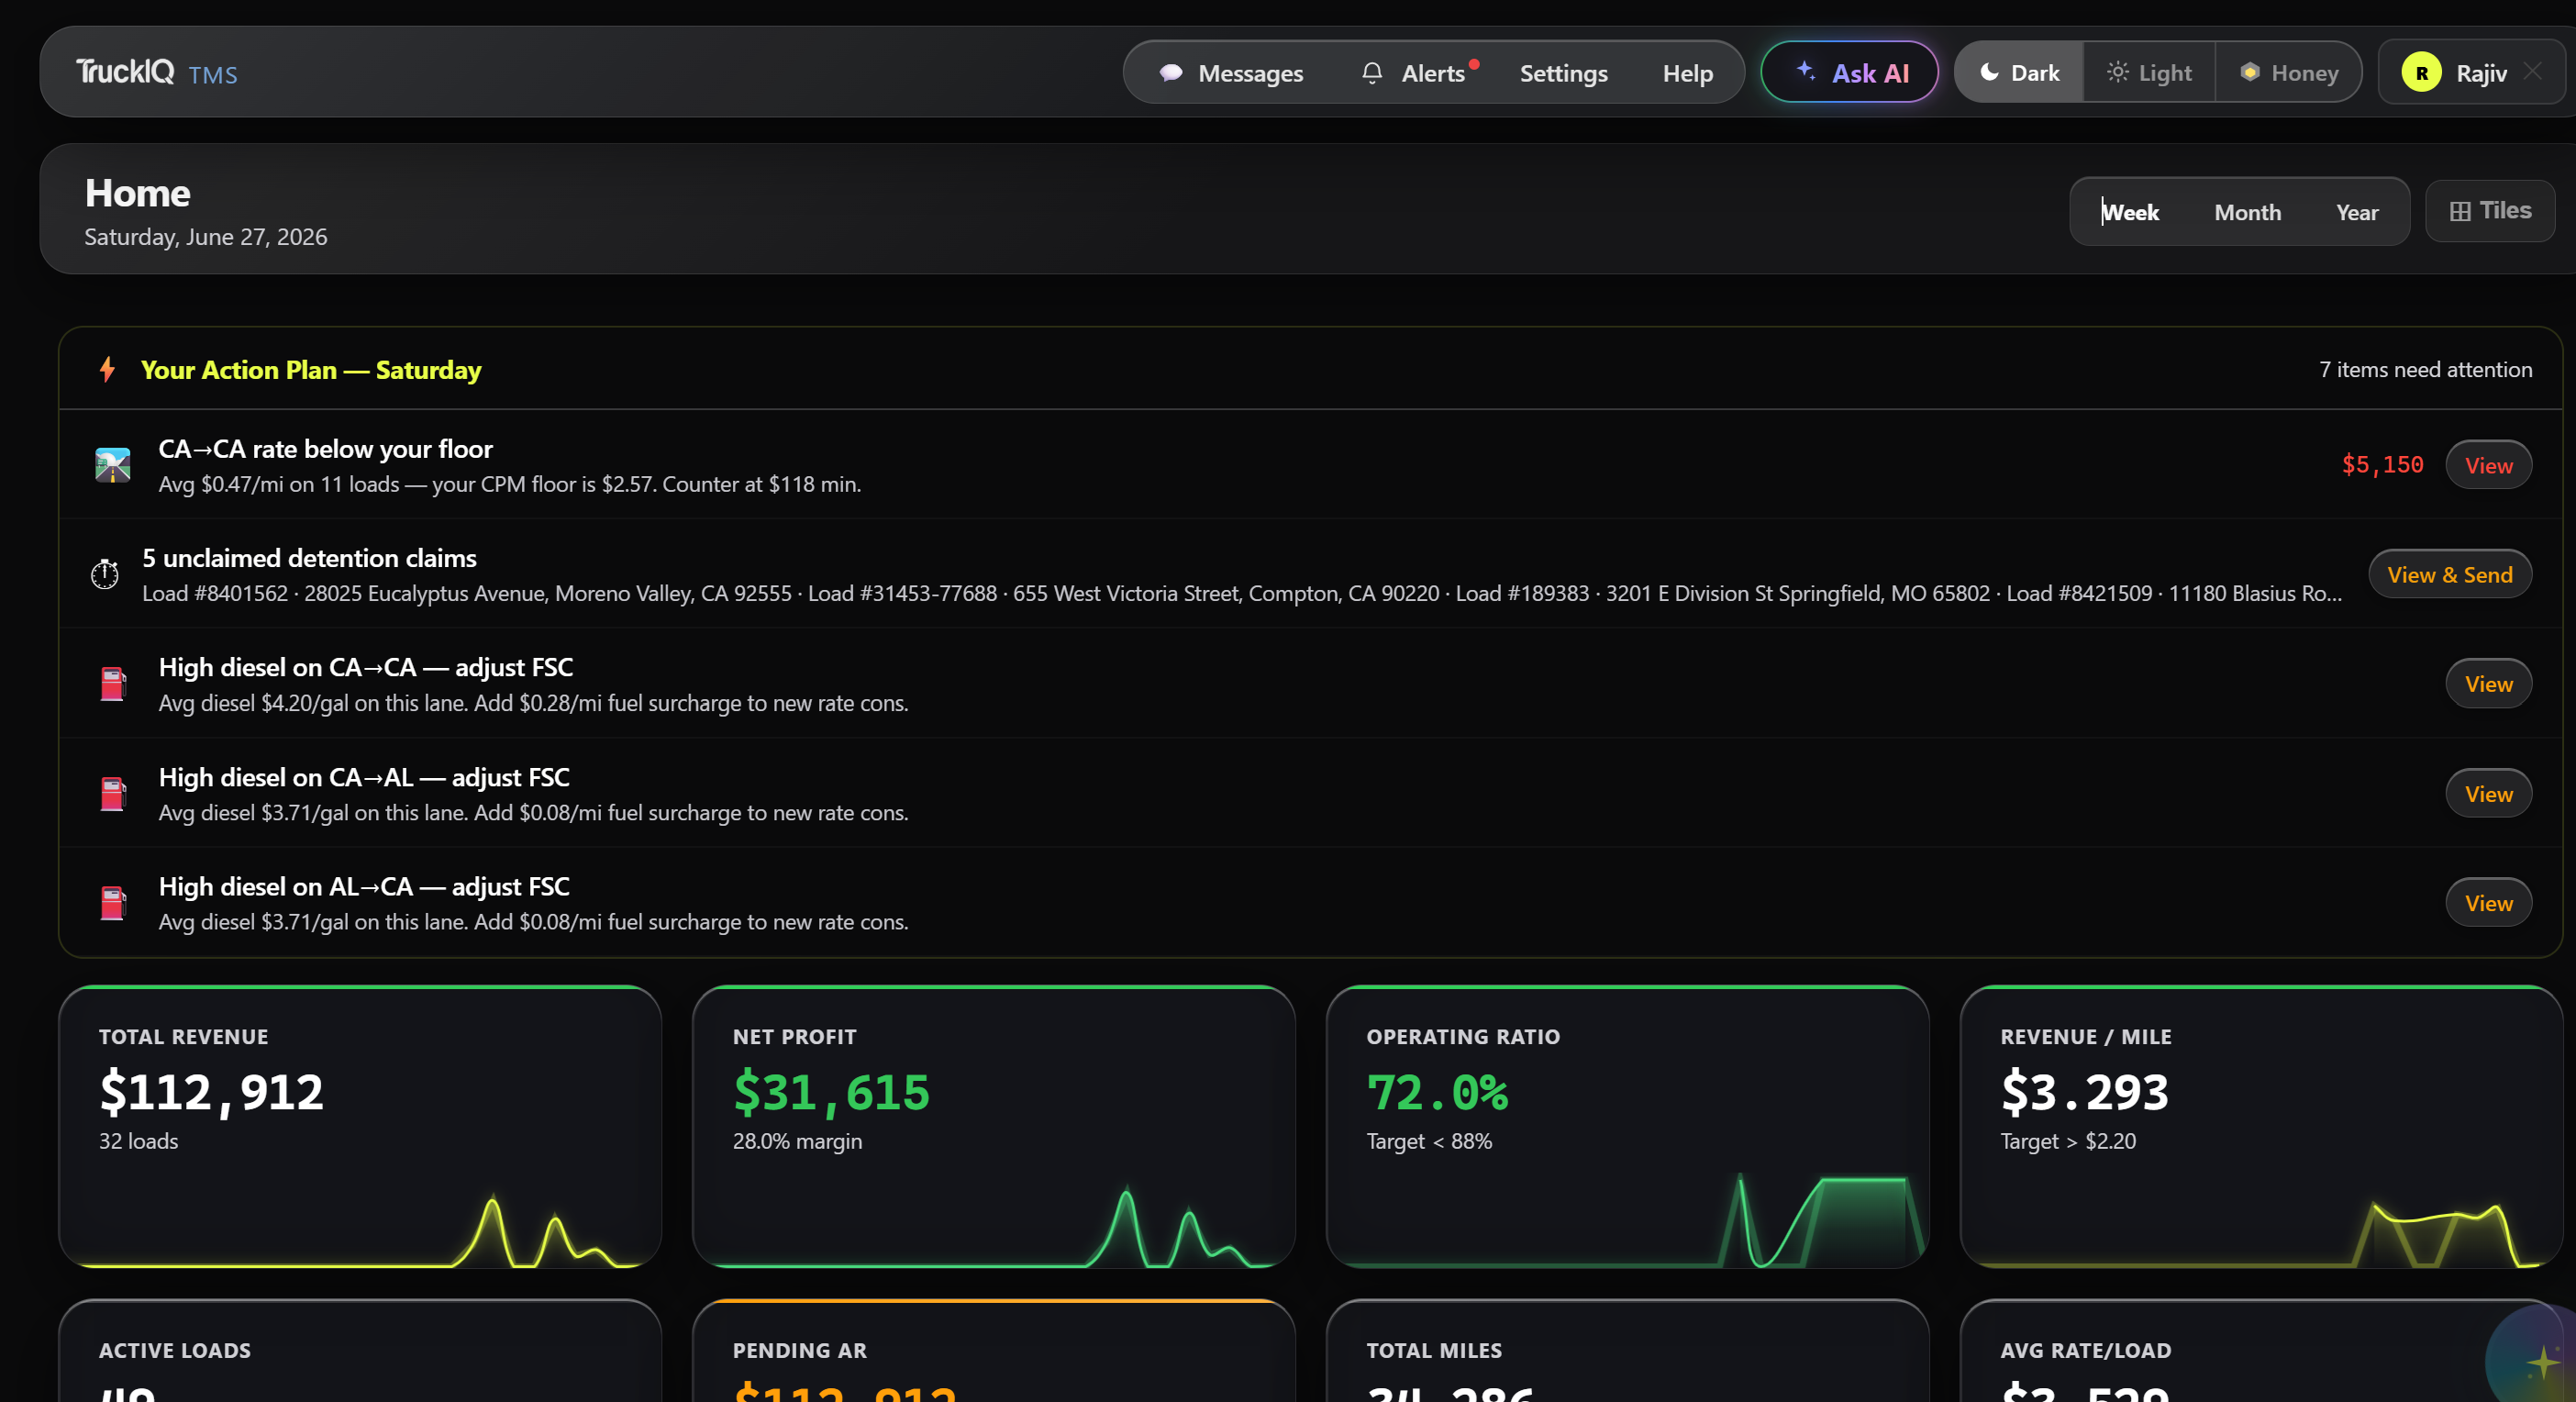View the High diesel on CA→CA item

(2488, 684)
